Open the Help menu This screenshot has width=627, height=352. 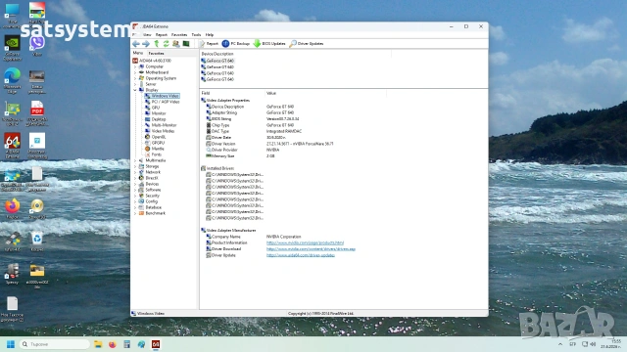pos(209,35)
